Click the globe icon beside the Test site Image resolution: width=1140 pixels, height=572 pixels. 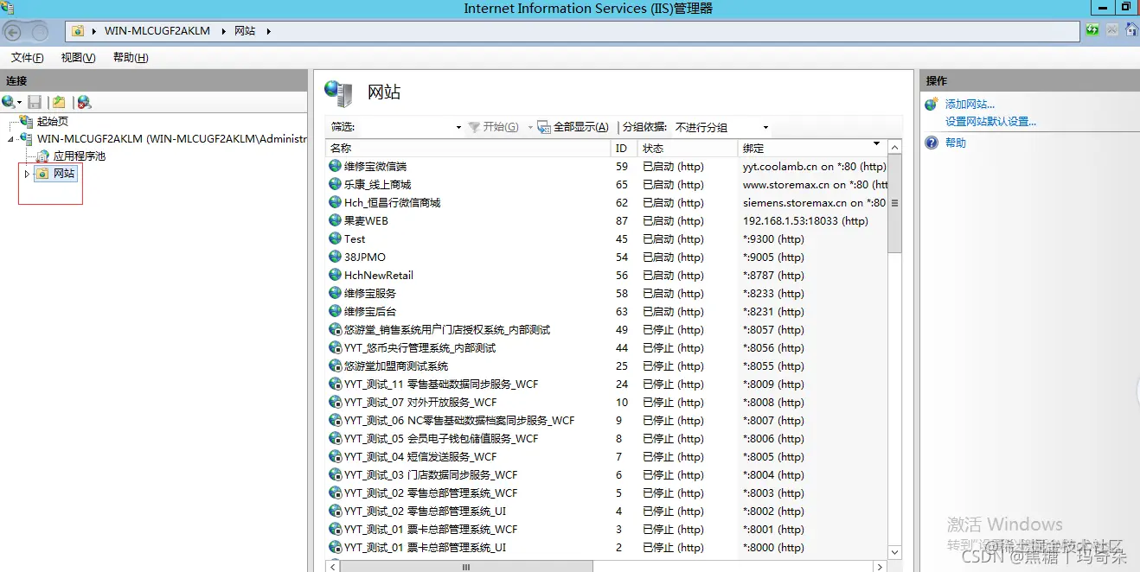pyautogui.click(x=336, y=238)
